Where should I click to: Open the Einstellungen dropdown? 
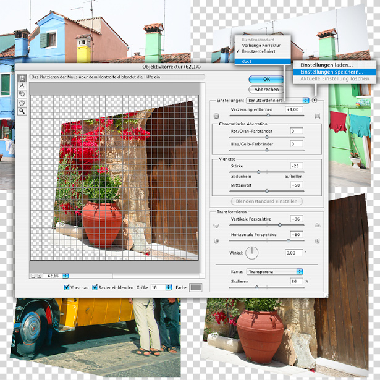click(277, 99)
